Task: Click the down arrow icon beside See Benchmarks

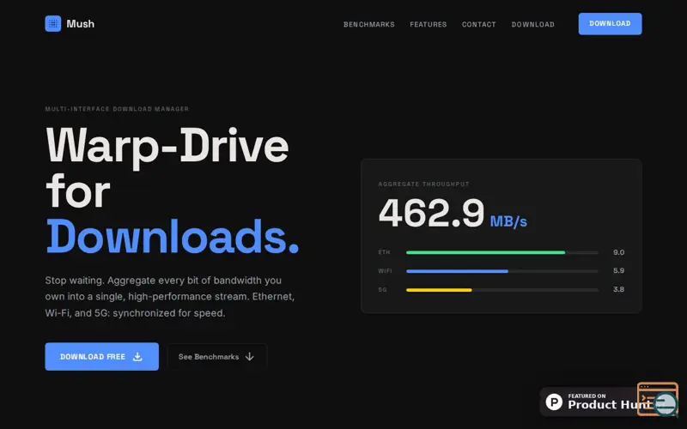Action: click(249, 356)
